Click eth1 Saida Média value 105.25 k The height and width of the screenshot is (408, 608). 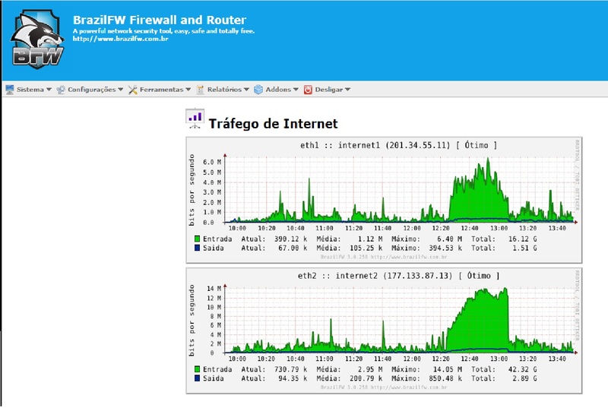(x=366, y=248)
